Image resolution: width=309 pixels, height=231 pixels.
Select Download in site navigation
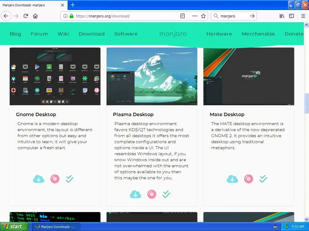click(92, 34)
